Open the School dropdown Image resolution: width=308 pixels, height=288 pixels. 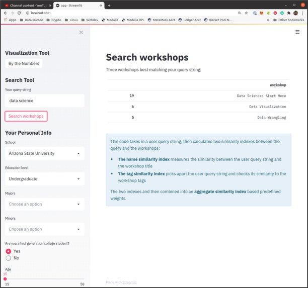point(45,153)
